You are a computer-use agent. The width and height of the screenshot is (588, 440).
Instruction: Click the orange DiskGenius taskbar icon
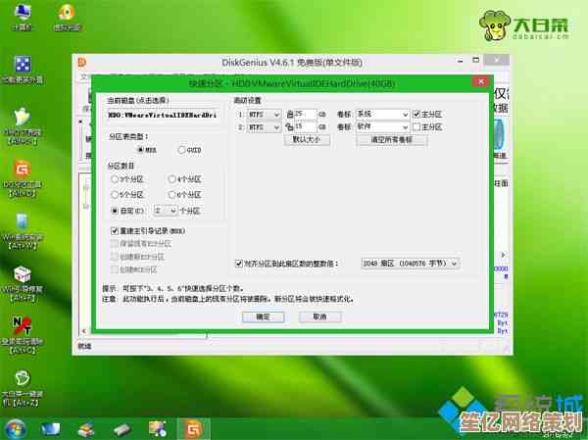(194, 428)
